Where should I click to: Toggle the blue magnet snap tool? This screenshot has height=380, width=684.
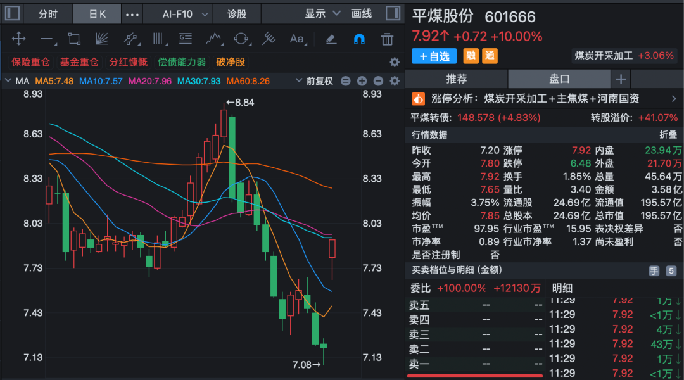[x=359, y=39]
